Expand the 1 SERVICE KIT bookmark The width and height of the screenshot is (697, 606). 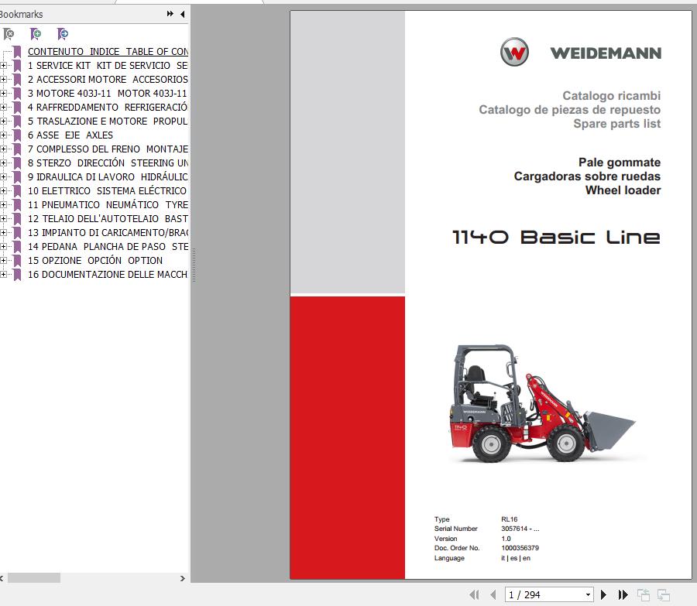(4, 65)
